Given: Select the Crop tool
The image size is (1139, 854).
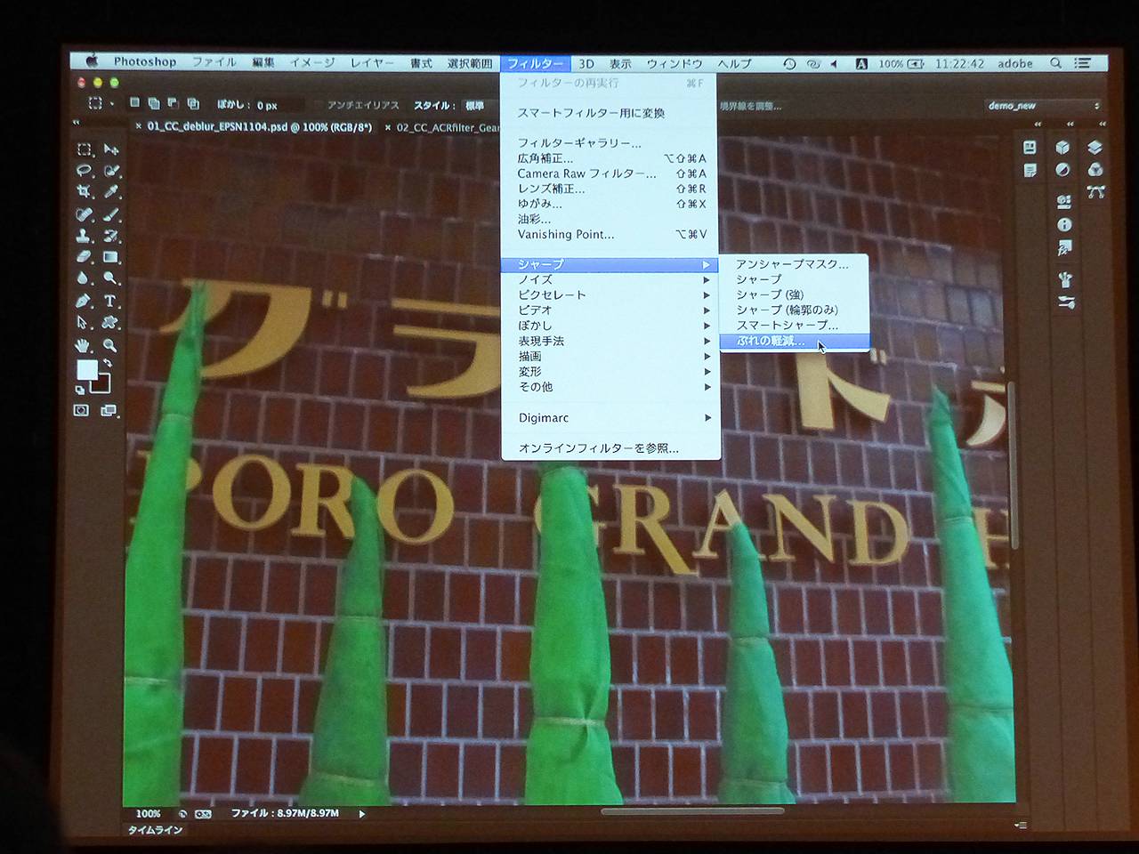Looking at the screenshot, I should coord(85,192).
